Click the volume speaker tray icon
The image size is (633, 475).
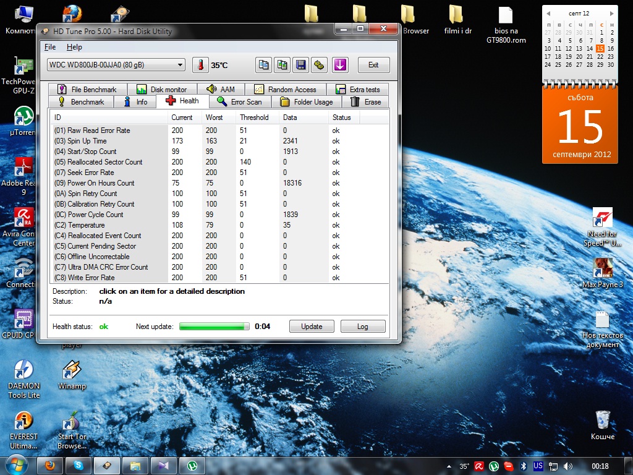pyautogui.click(x=568, y=466)
